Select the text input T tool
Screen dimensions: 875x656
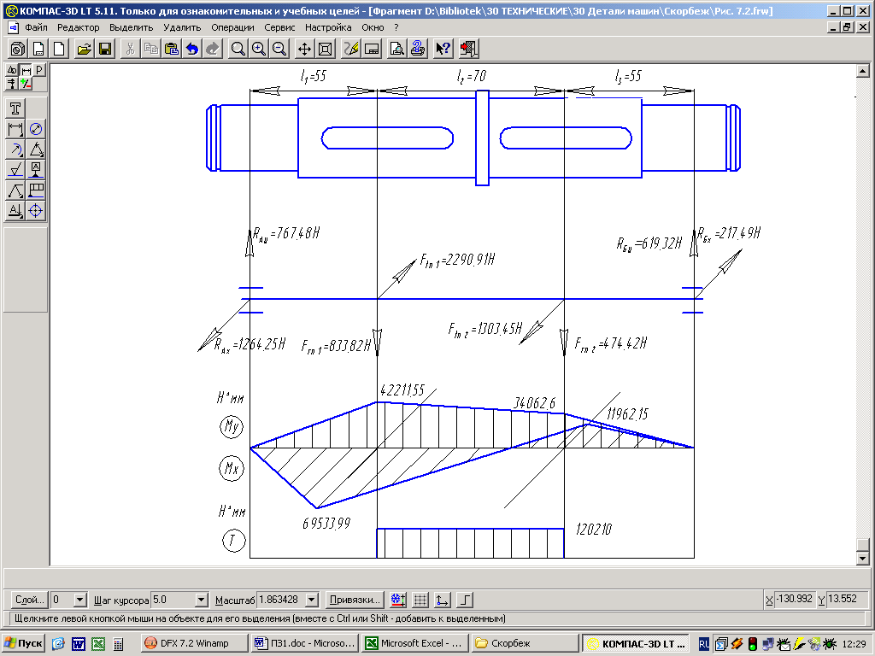tap(15, 108)
